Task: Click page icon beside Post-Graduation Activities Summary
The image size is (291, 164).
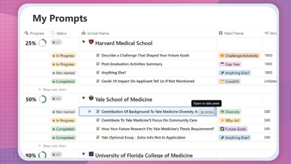Action: point(98,64)
